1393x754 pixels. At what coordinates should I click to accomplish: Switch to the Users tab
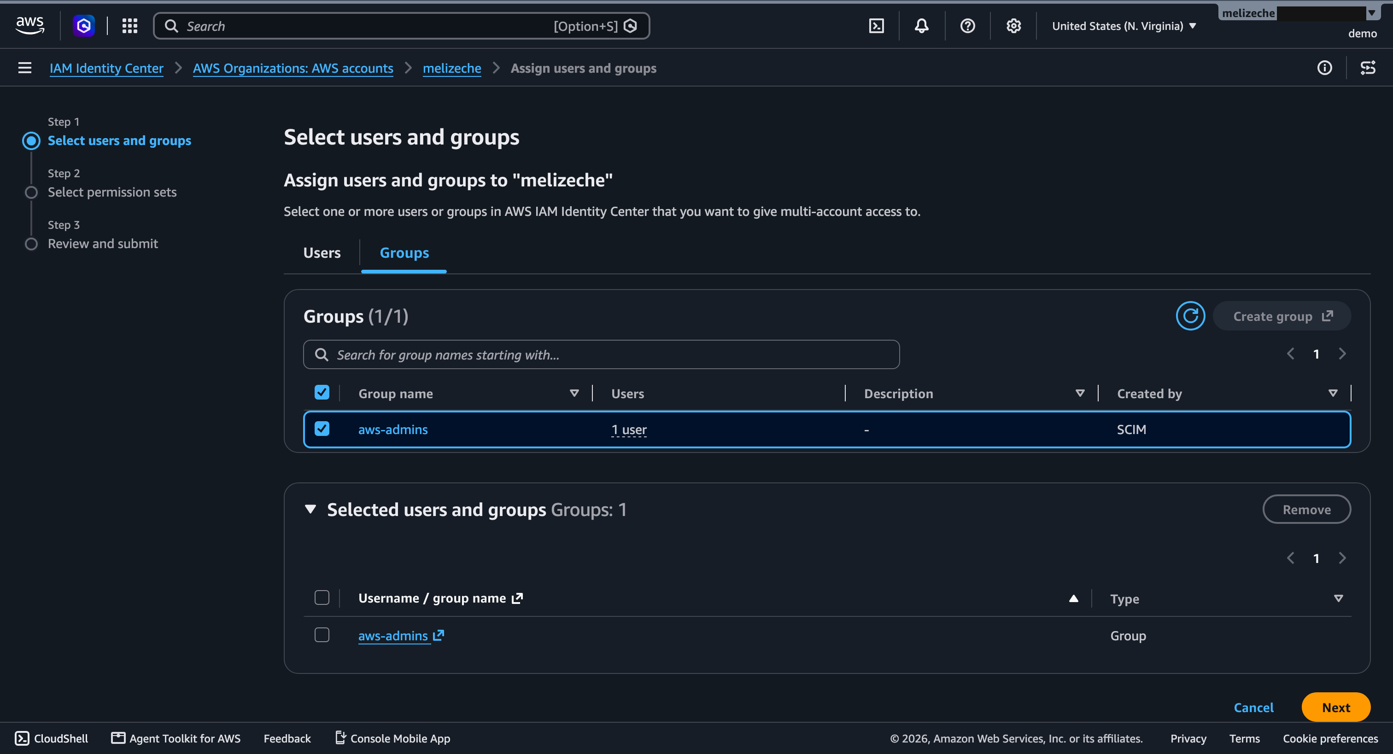[322, 253]
